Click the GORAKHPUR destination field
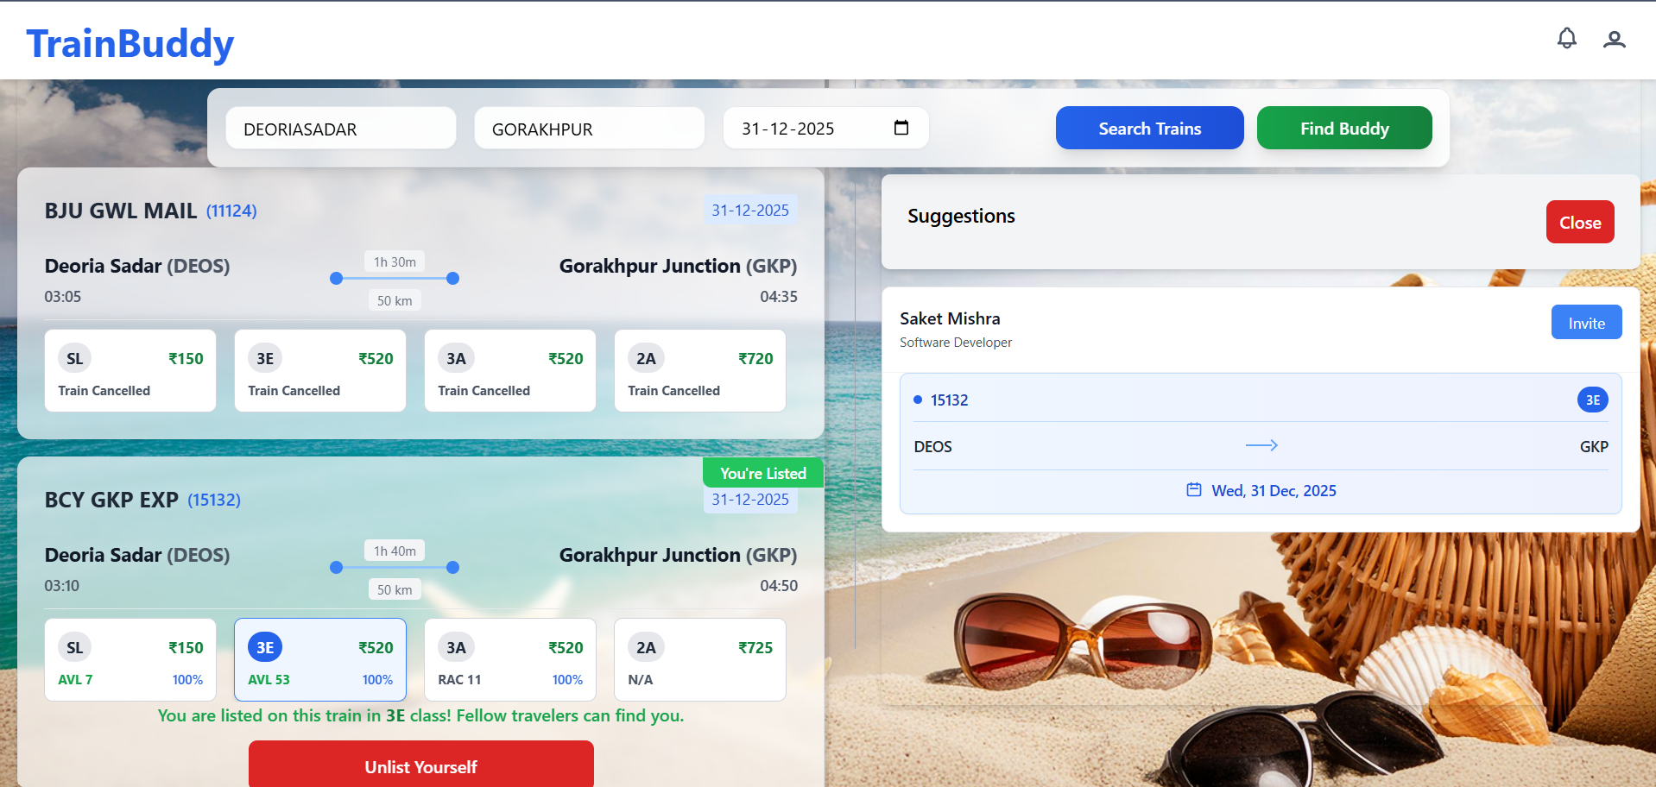This screenshot has height=787, width=1656. (x=589, y=129)
